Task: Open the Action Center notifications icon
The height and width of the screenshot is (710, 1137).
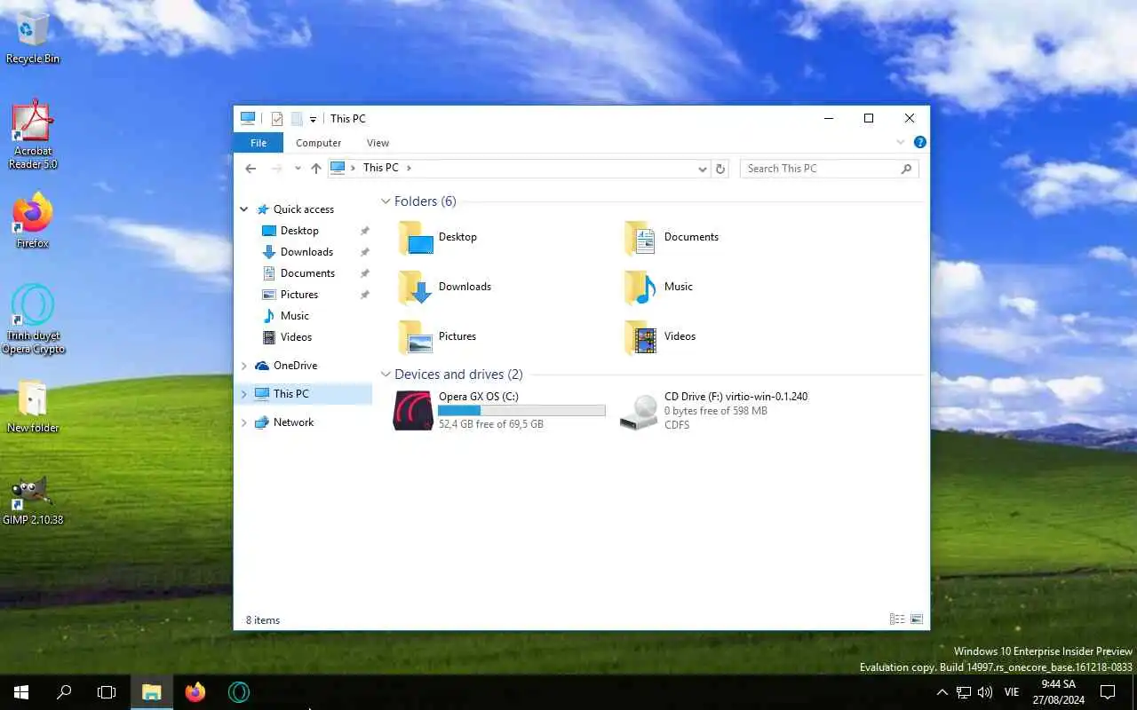Action: click(x=1108, y=692)
